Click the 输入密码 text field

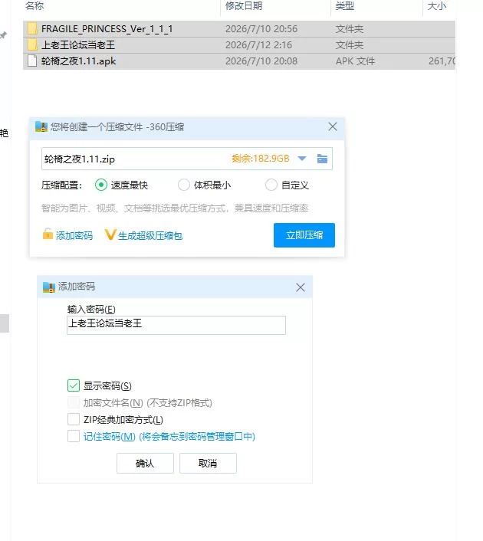click(176, 325)
